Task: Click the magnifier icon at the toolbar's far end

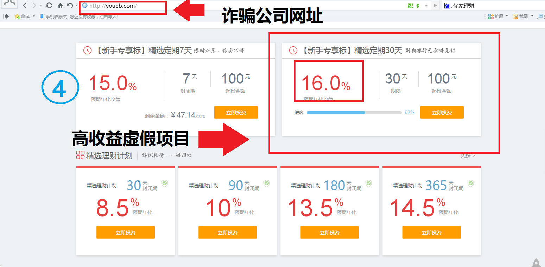Action: pos(540,16)
